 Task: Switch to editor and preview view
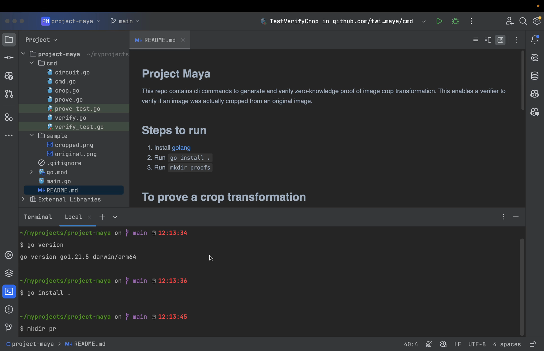tap(488, 40)
